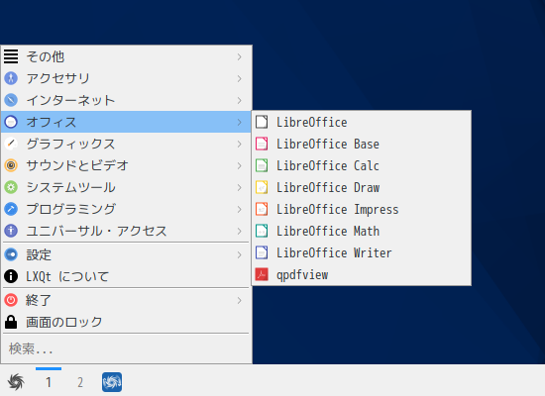The height and width of the screenshot is (396, 545).
Task: Expand the オフィス submenu arrow
Action: 239,122
